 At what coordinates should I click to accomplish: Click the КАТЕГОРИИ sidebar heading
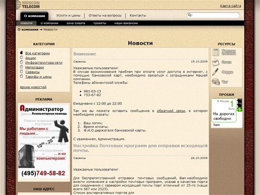44,44
